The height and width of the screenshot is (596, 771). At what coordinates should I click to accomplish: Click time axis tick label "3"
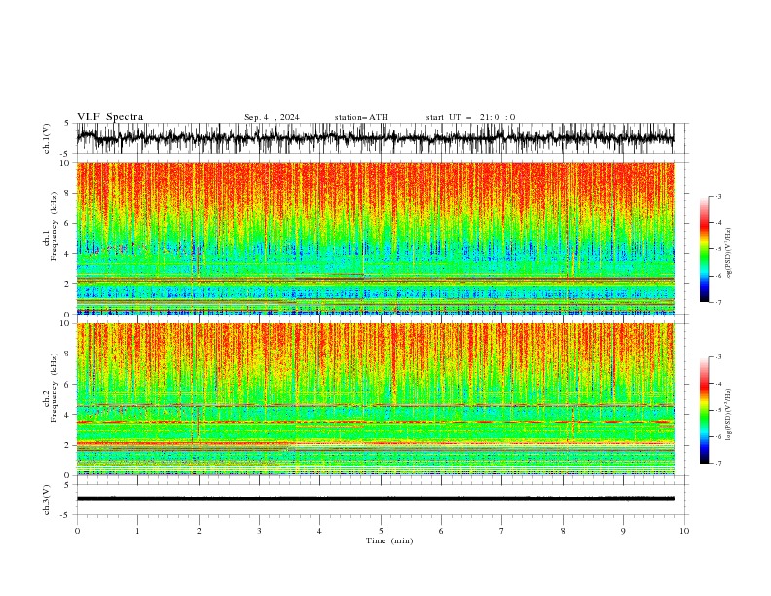[x=259, y=531]
